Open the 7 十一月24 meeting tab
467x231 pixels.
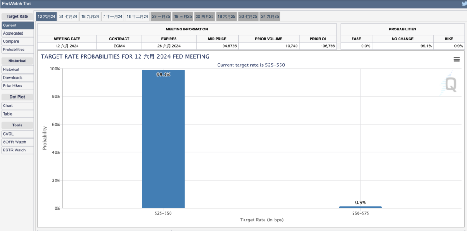point(113,17)
